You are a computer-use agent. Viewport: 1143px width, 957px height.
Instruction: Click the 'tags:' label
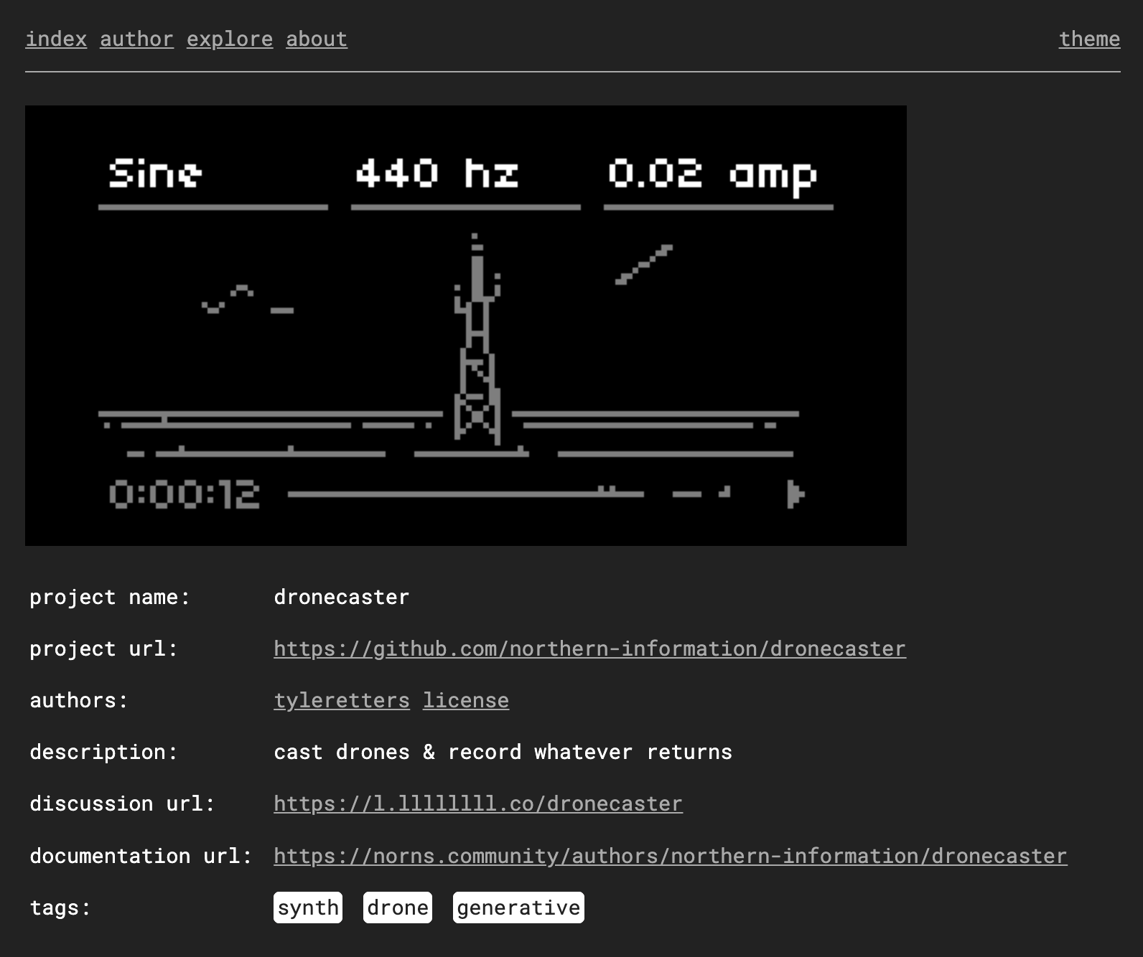(x=60, y=907)
